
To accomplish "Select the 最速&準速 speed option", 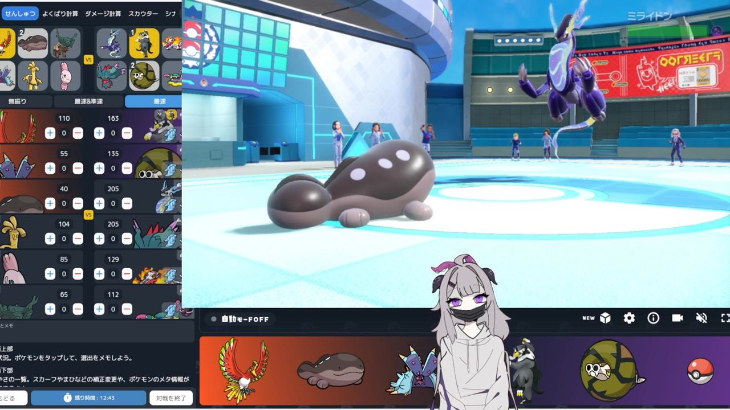I will [88, 101].
